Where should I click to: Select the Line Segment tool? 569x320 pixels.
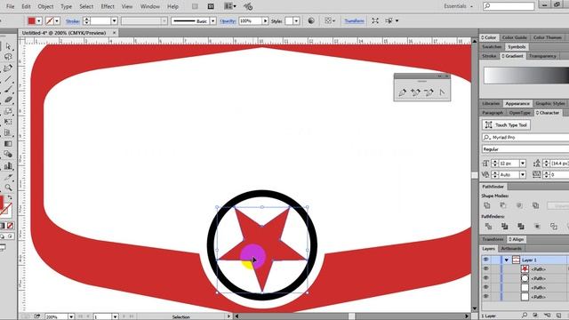coord(8,79)
